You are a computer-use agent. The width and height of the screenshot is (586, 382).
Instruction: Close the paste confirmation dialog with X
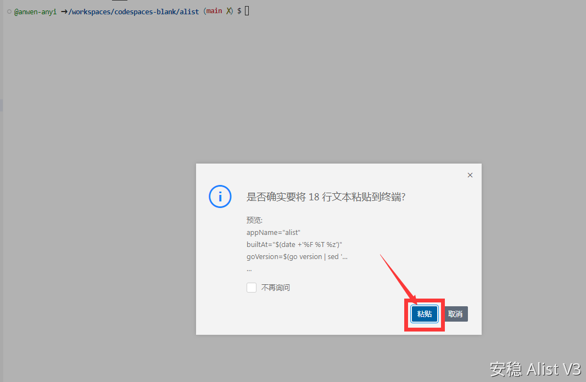click(x=470, y=175)
